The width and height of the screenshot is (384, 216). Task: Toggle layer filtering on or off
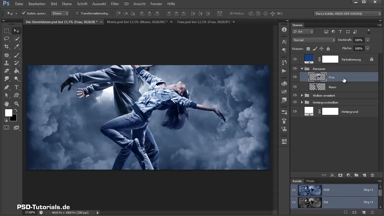[x=369, y=31]
